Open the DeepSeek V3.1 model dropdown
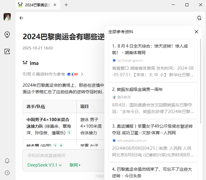 click(45, 165)
